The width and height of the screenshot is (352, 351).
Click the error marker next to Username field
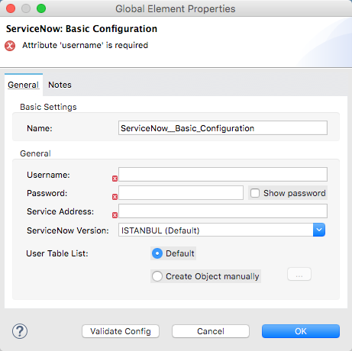pos(115,179)
